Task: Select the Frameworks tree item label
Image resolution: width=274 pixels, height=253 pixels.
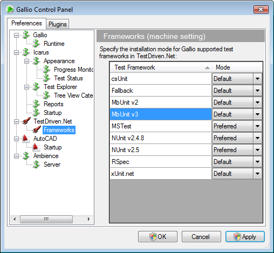Action: pos(59,130)
